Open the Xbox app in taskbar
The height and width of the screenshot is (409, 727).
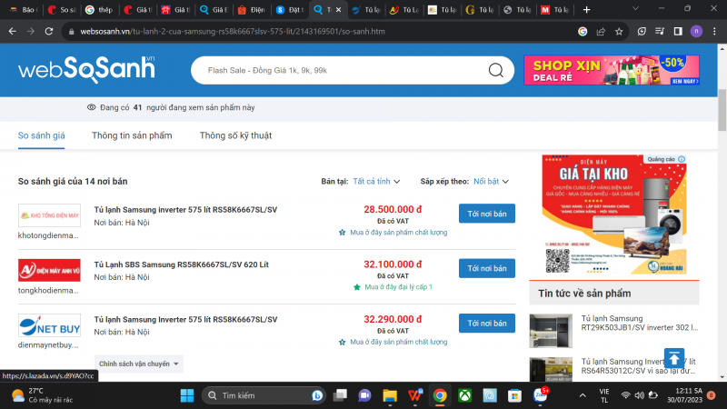464,395
